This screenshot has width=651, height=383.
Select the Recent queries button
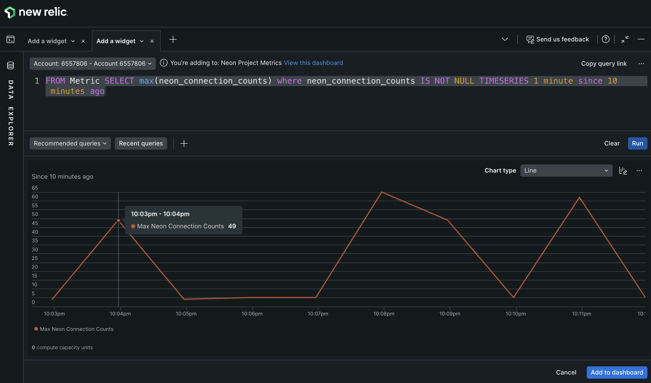tap(141, 143)
